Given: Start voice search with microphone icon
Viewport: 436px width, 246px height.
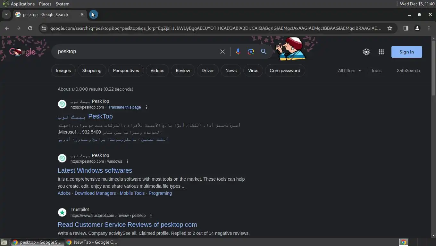Looking at the screenshot, I should click(238, 52).
